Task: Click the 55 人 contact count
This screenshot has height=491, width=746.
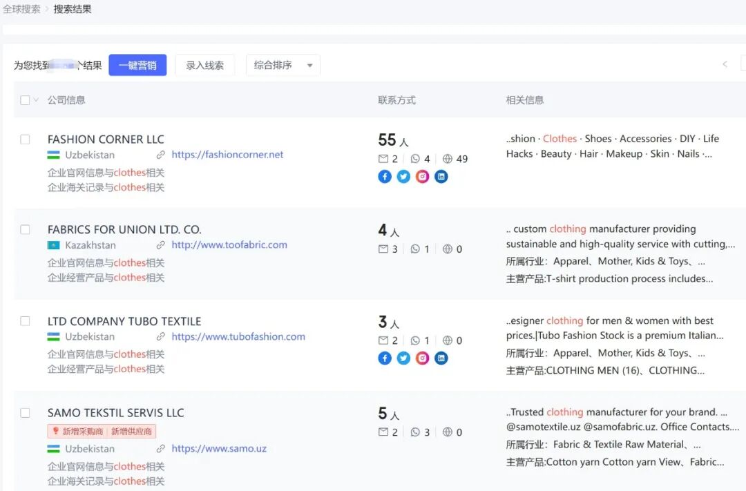Action: (x=393, y=140)
